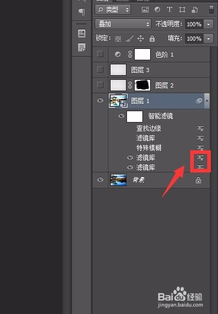This screenshot has width=218, height=314.
Task: Filter layers by shape layers
Action: tap(182, 9)
